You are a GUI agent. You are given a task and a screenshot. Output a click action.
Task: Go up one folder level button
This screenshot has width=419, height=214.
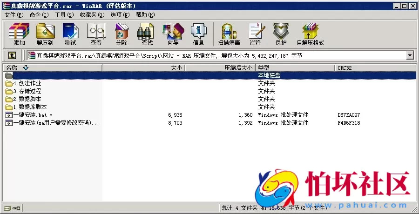tap(12, 55)
